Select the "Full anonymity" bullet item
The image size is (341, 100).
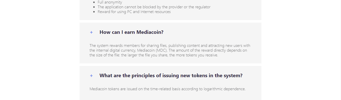tap(110, 2)
